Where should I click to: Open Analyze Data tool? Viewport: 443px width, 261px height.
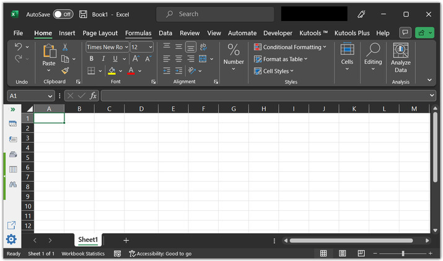pyautogui.click(x=400, y=58)
